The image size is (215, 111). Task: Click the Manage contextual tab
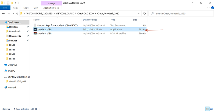point(51,3)
